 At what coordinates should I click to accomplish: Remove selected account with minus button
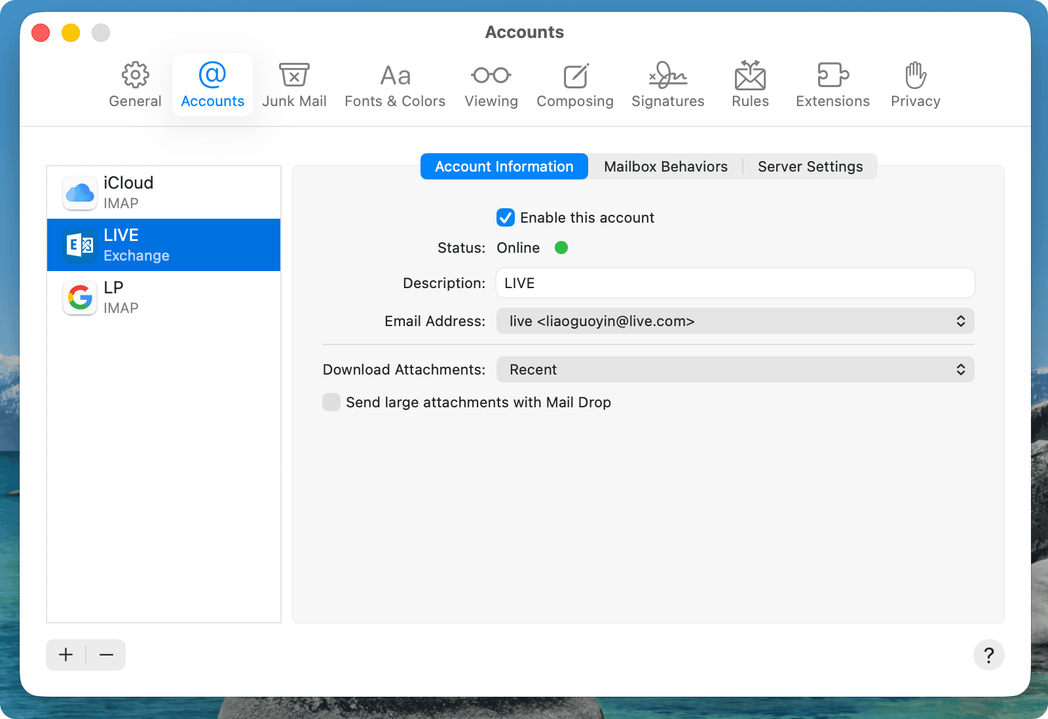coord(106,655)
